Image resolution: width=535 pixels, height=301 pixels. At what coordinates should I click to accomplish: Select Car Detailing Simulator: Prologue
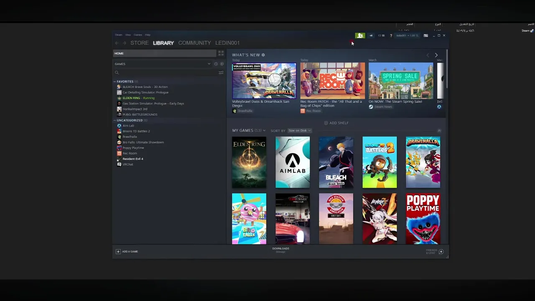(145, 92)
